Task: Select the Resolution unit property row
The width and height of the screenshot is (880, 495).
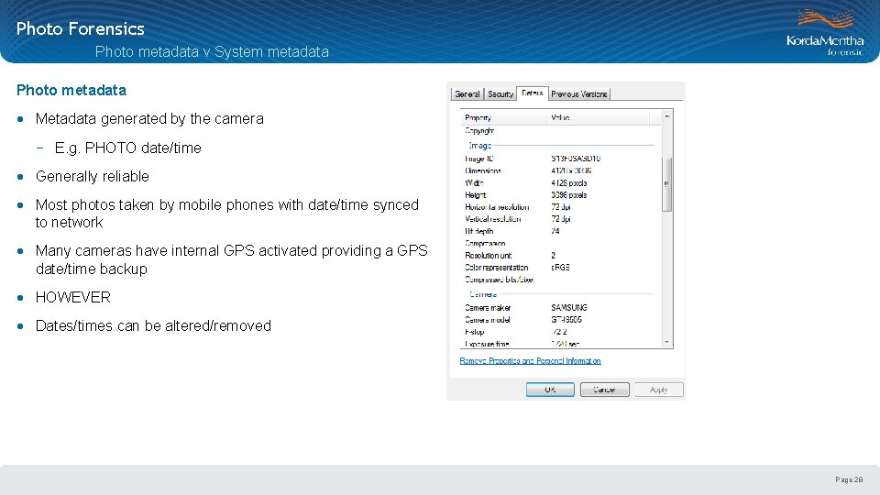Action: pyautogui.click(x=561, y=256)
